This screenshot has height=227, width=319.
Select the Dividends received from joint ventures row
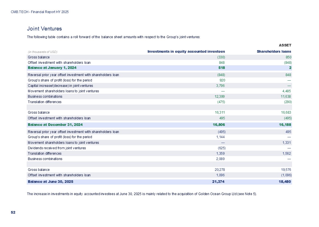coord(57,148)
